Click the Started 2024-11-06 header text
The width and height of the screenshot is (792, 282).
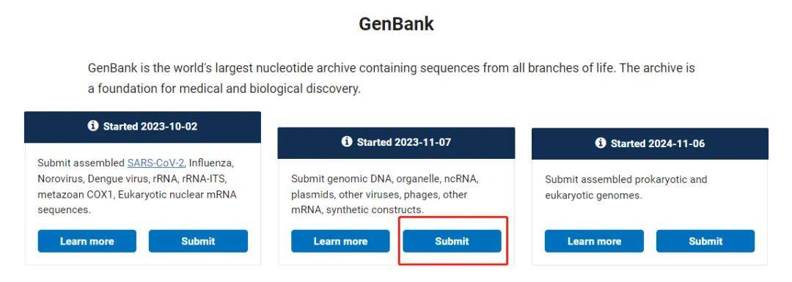pyautogui.click(x=658, y=144)
